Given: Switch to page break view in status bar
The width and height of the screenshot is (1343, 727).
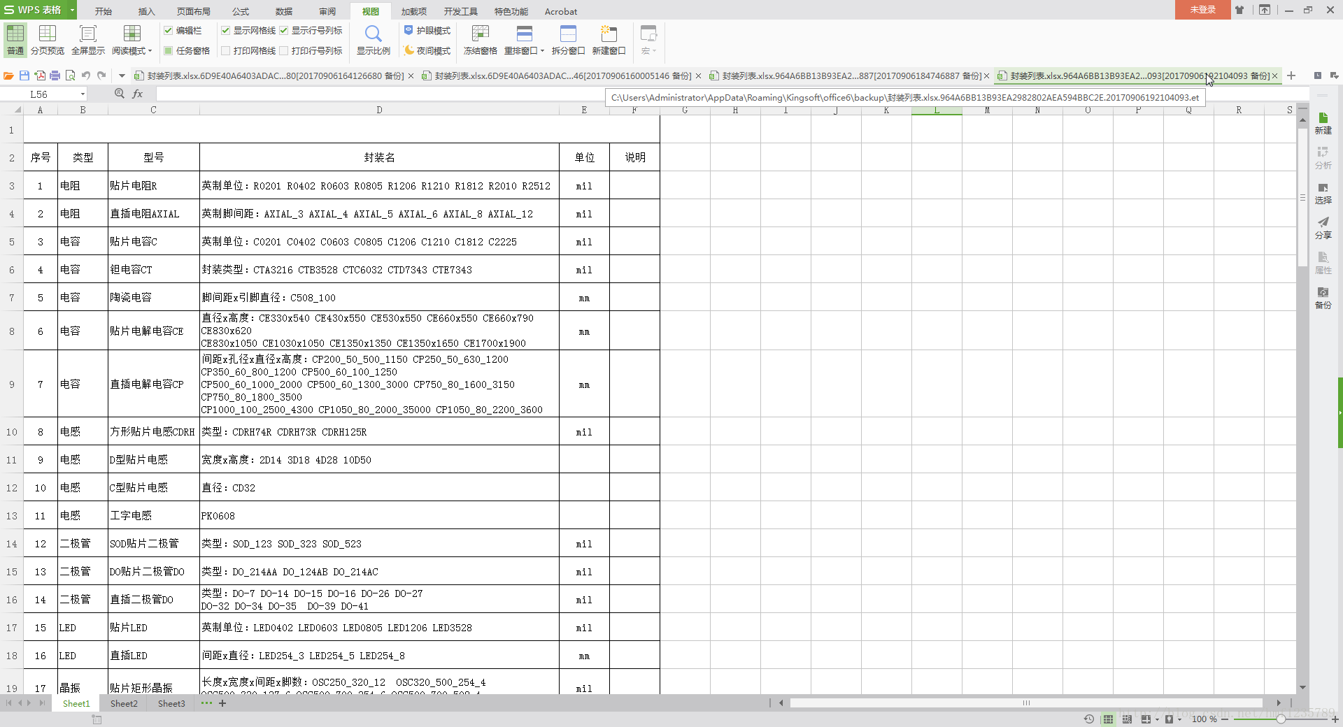Looking at the screenshot, I should 1127,719.
